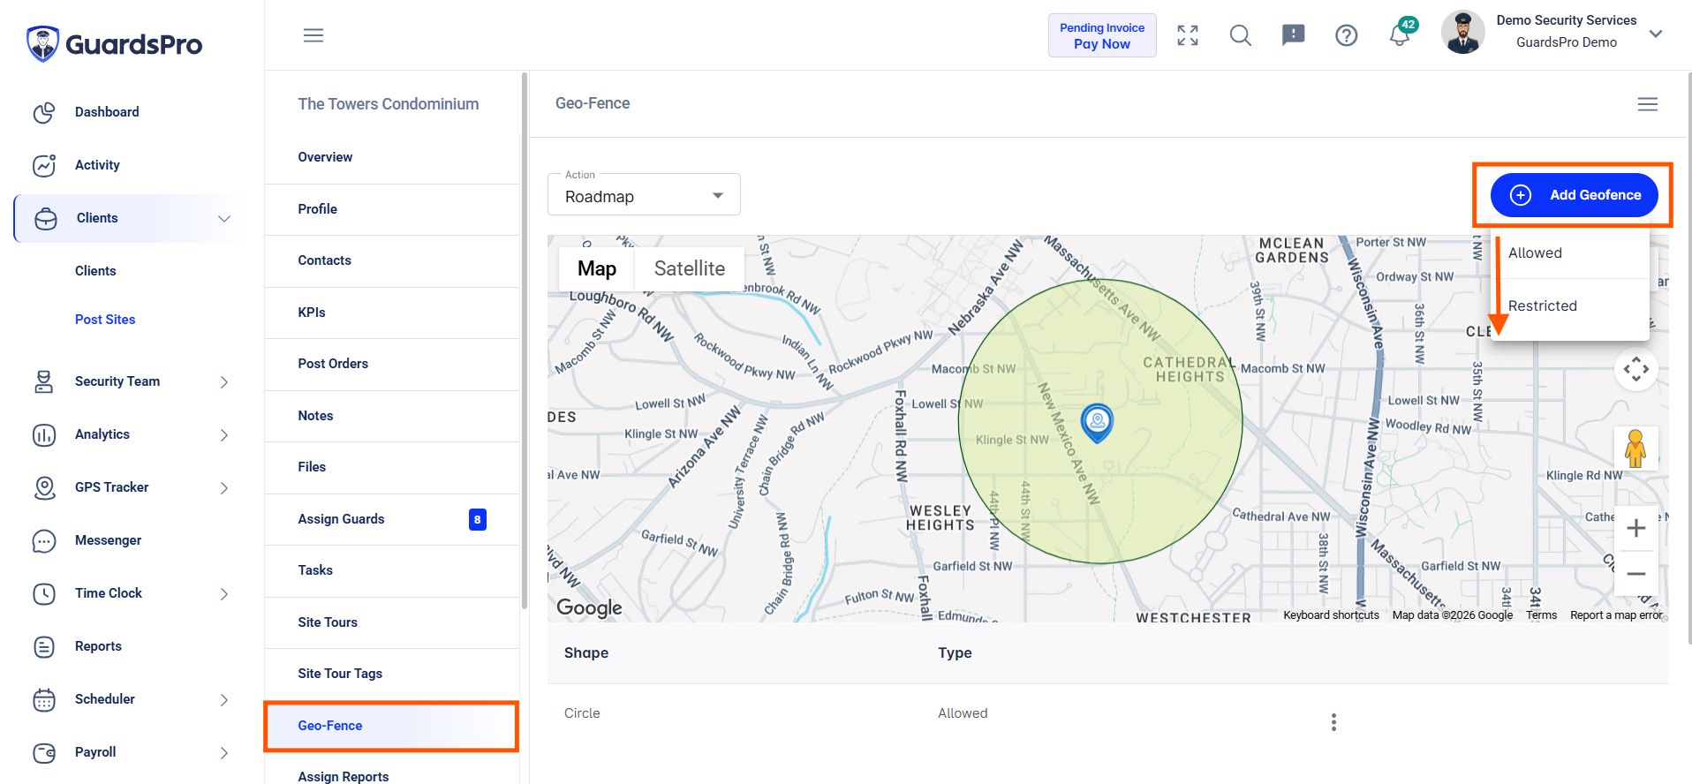Collapse the Clients sidebar section
The width and height of the screenshot is (1692, 784).
pos(224,218)
